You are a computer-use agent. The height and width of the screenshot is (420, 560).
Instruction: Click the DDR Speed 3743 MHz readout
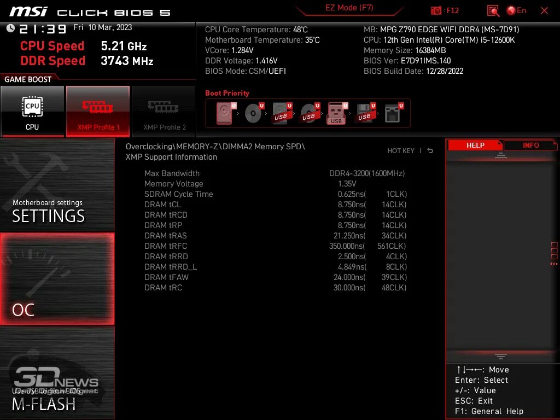(x=127, y=61)
